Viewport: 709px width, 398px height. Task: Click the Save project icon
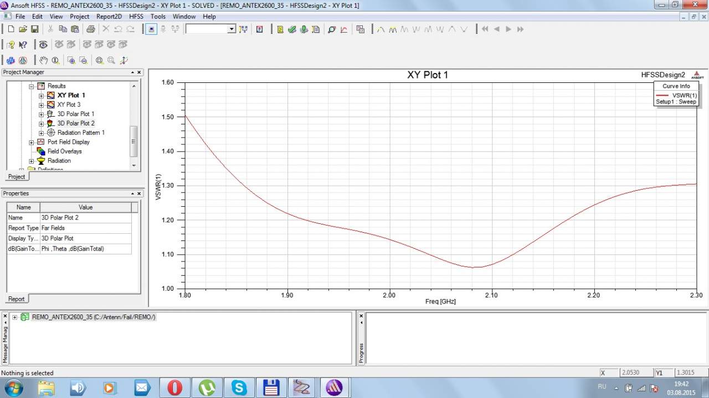pos(34,29)
